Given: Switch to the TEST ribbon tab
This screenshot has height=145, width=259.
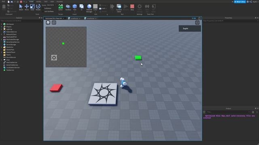Looking at the screenshot, I should pyautogui.click(x=46, y=2).
